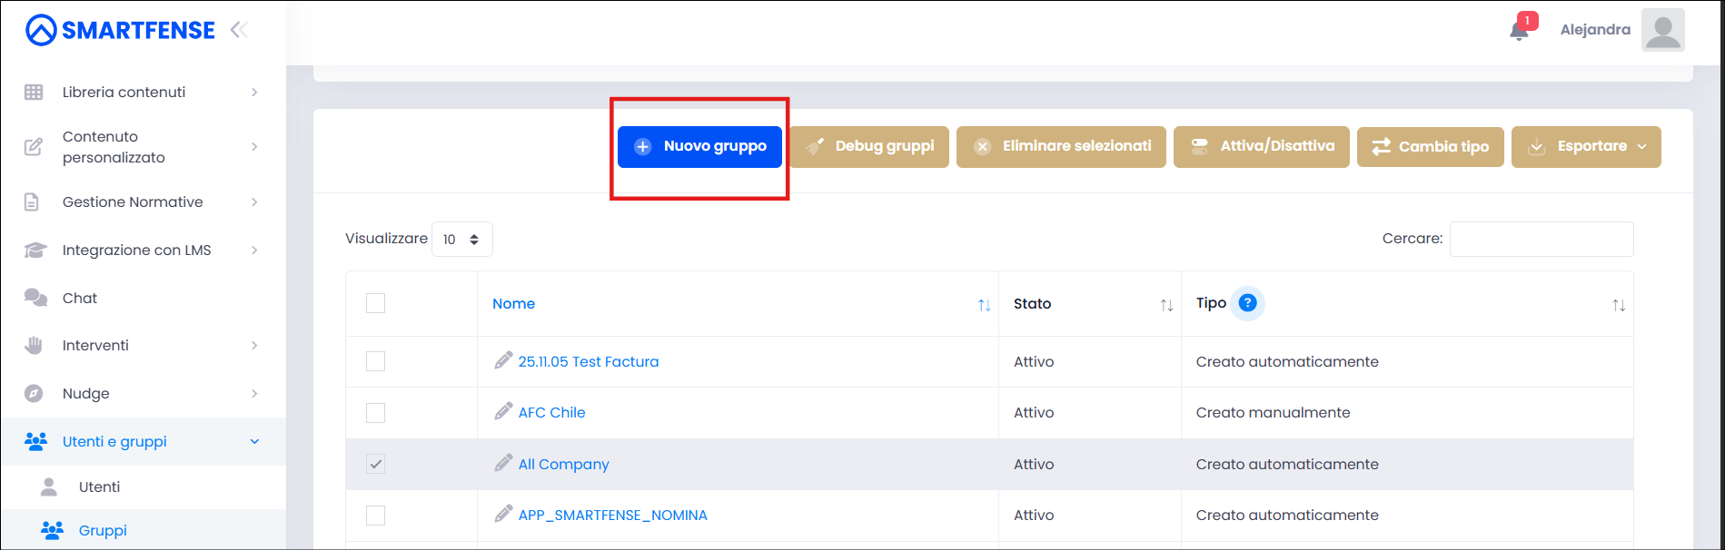Expand Interventi submenu chevron
This screenshot has height=550, width=1725.
pyautogui.click(x=254, y=345)
